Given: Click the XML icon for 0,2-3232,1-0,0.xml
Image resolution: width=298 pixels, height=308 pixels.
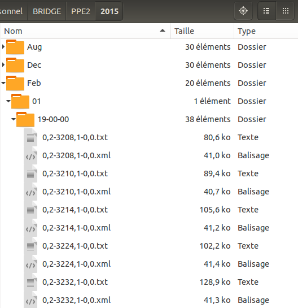Looking at the screenshot, I should (x=30, y=300).
